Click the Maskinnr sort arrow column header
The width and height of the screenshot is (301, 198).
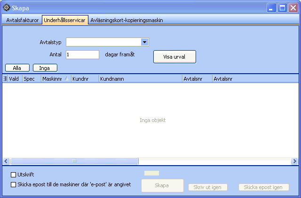(66, 79)
